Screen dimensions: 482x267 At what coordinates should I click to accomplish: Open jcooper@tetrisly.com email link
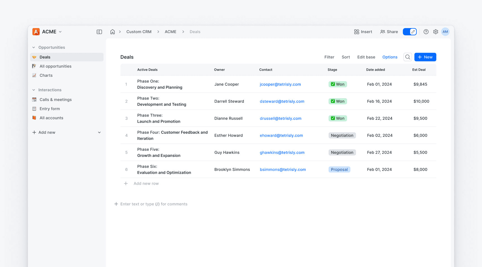(280, 84)
